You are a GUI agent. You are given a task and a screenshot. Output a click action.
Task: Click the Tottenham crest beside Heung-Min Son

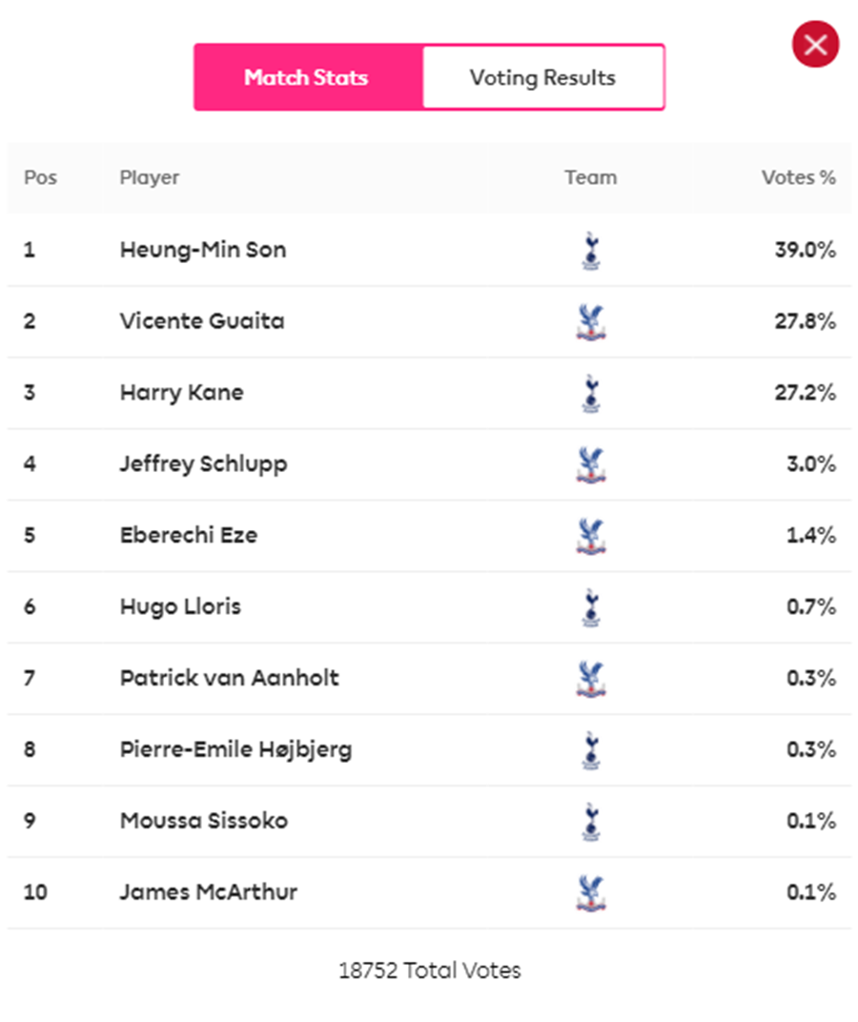(591, 251)
